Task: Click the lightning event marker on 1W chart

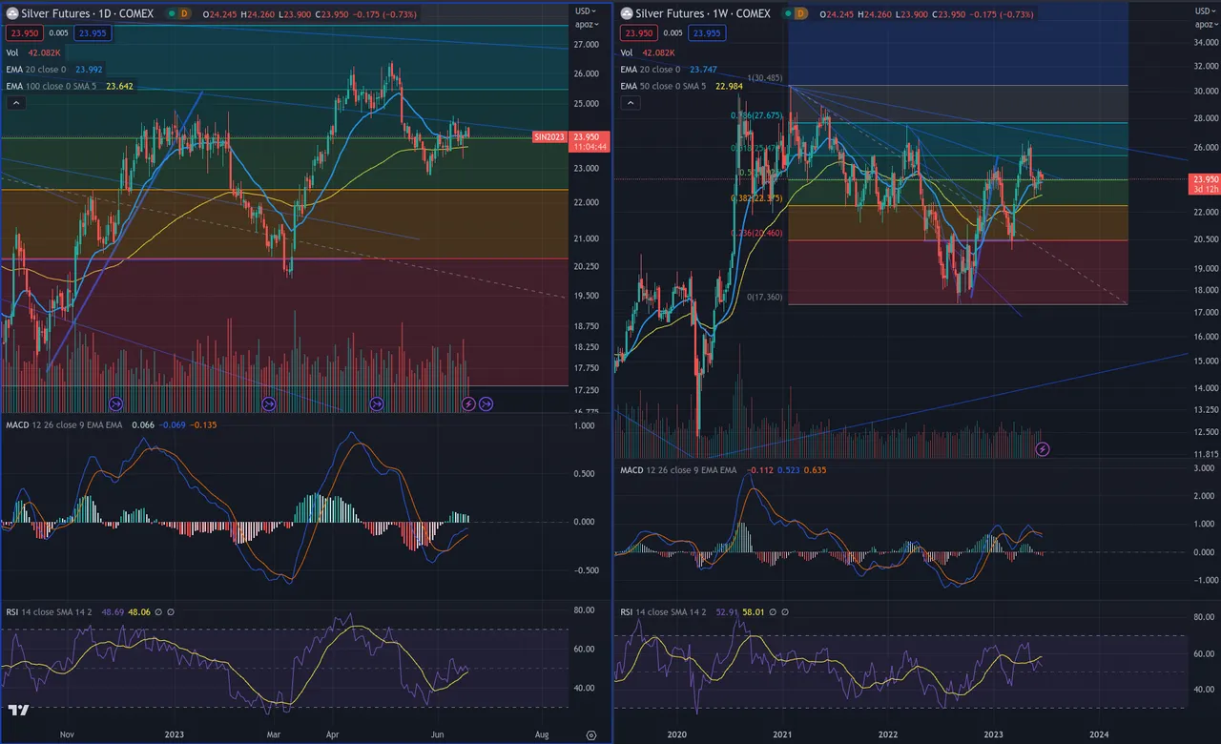Action: point(1044,448)
